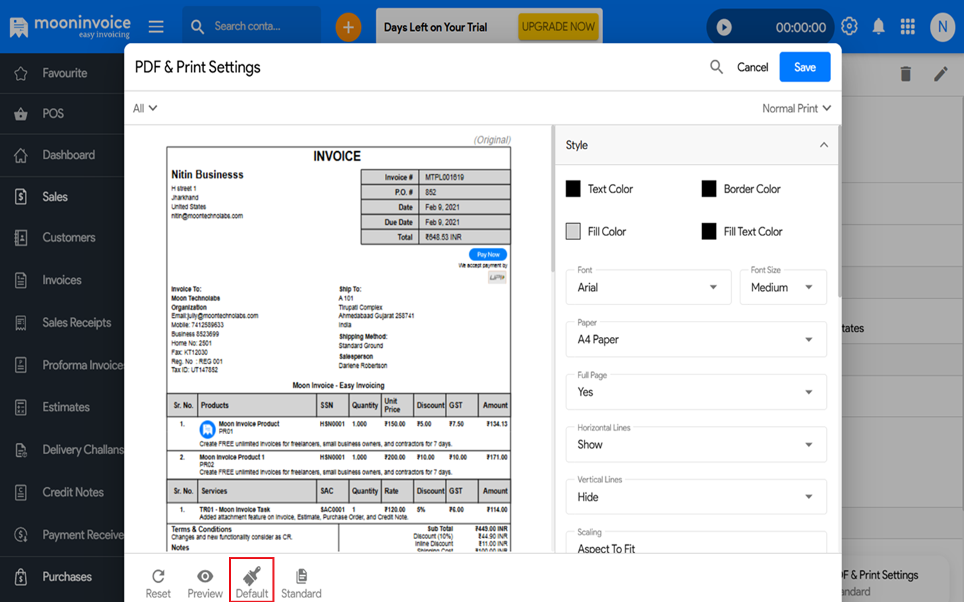964x602 pixels.
Task: Click the Estimates sidebar icon
Action: pyautogui.click(x=21, y=407)
